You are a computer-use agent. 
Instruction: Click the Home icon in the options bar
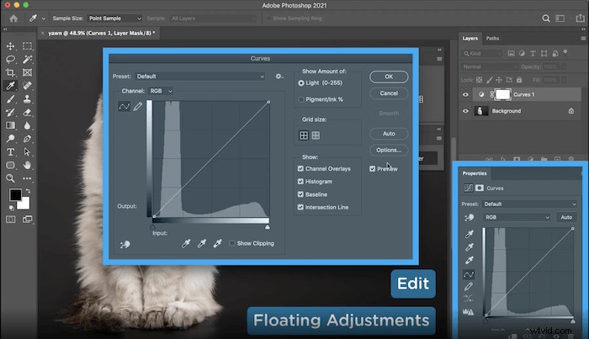13,19
